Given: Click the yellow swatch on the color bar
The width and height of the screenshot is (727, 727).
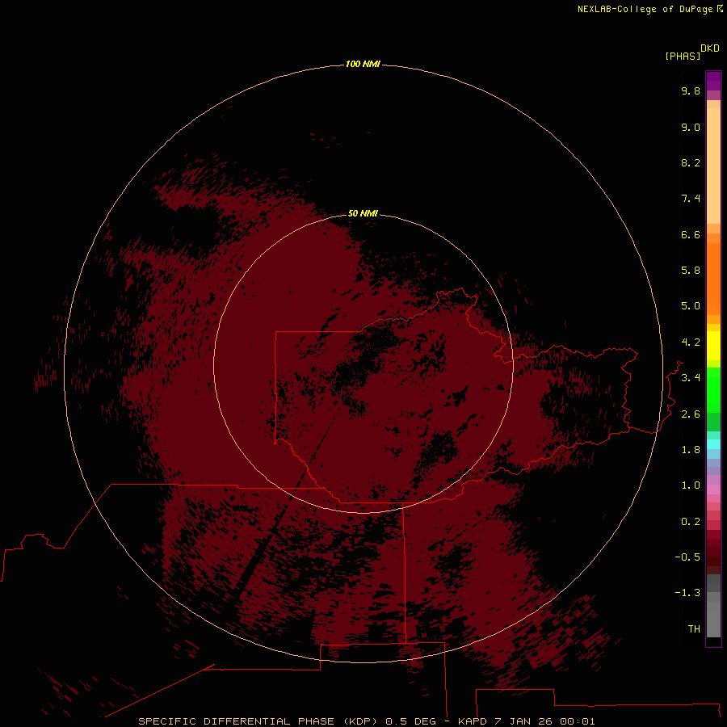Looking at the screenshot, I should (713, 346).
